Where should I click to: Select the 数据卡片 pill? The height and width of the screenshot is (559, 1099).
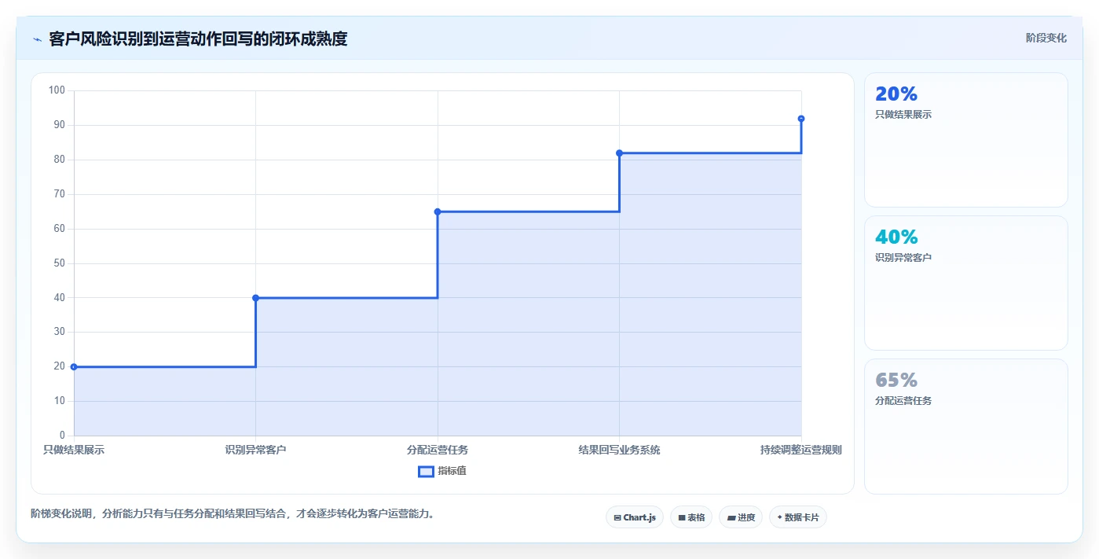(x=798, y=517)
